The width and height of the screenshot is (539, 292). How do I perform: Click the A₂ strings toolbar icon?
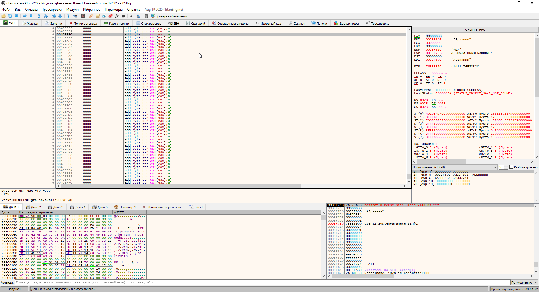(x=132, y=16)
